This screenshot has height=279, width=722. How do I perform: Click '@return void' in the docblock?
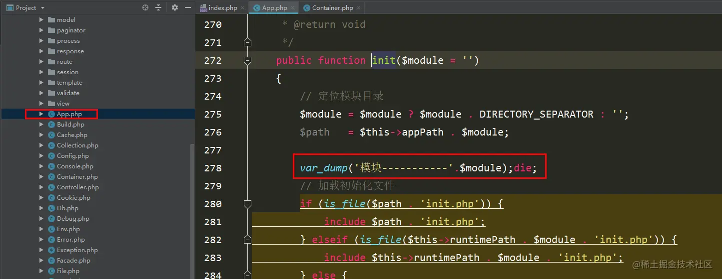click(x=329, y=24)
